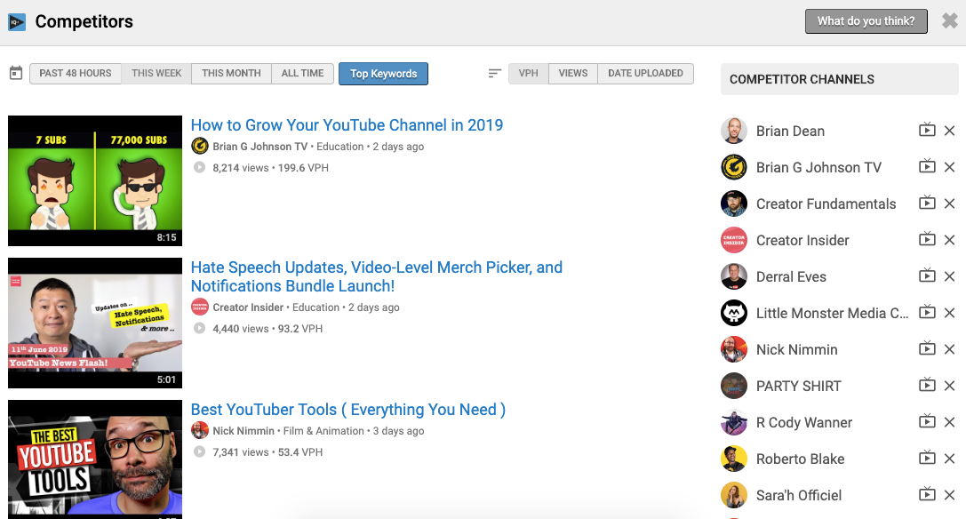Remove Brian G Johnson TV competitor

(949, 167)
